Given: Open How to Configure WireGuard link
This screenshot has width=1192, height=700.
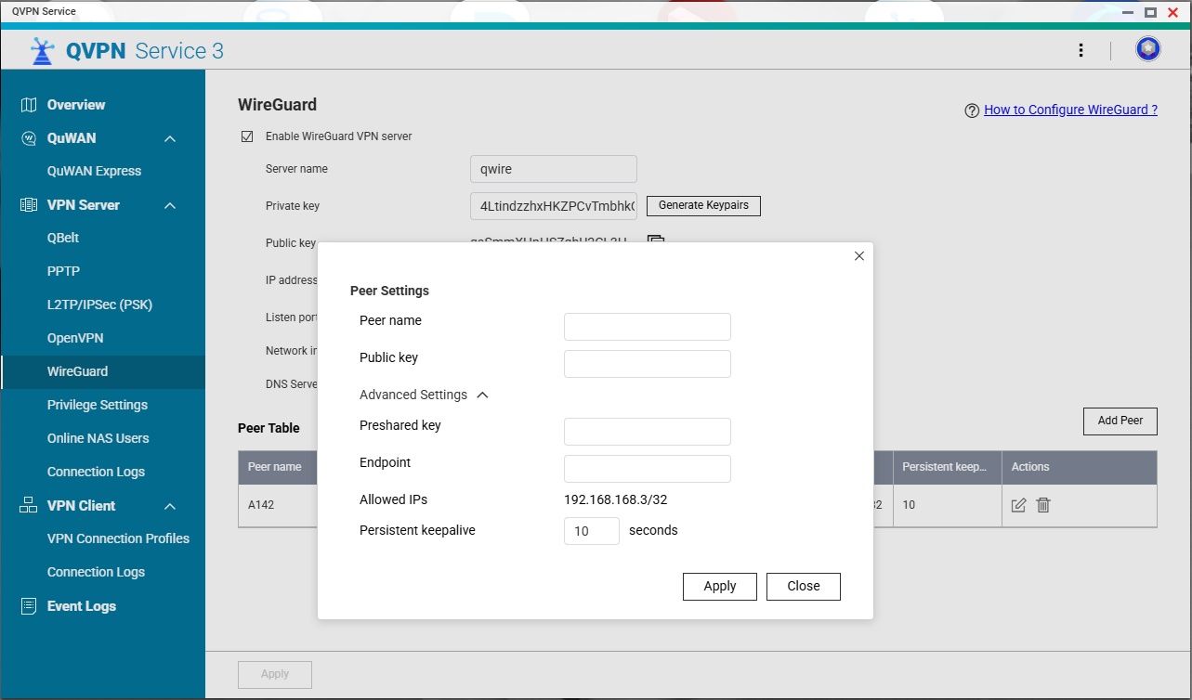Looking at the screenshot, I should click(x=1070, y=110).
